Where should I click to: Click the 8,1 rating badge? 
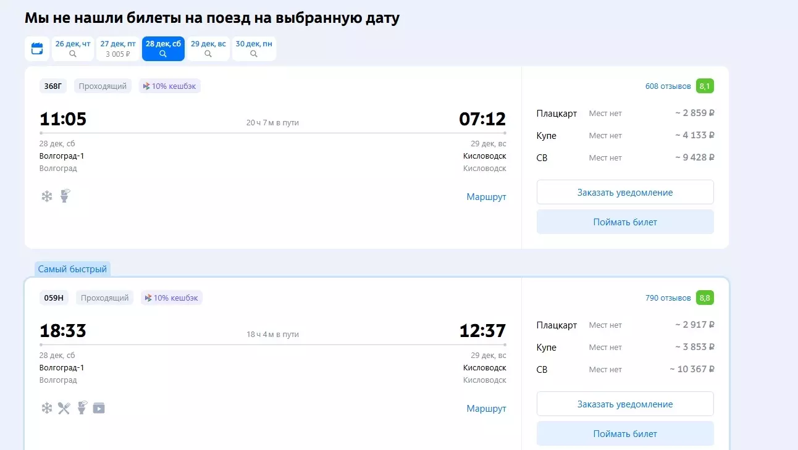[x=705, y=86]
